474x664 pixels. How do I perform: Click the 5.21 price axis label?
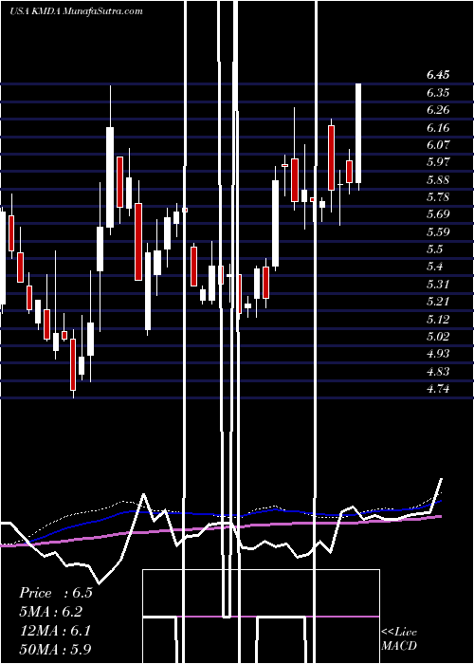click(438, 302)
